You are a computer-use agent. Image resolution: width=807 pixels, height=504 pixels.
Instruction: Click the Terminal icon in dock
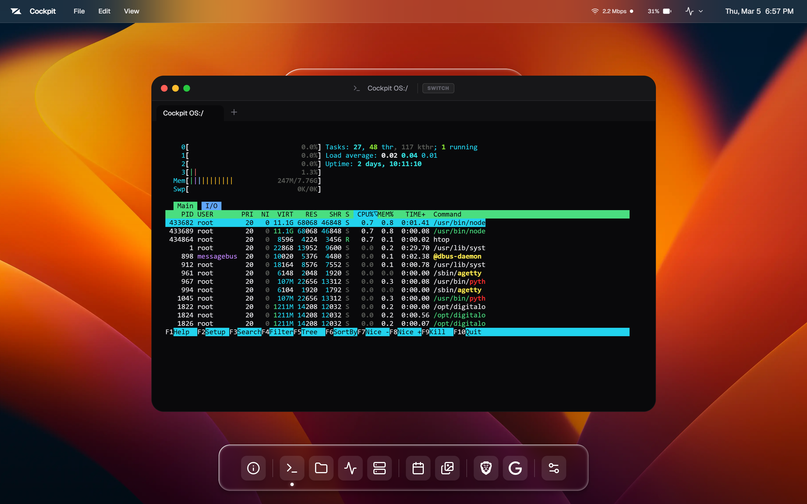292,468
